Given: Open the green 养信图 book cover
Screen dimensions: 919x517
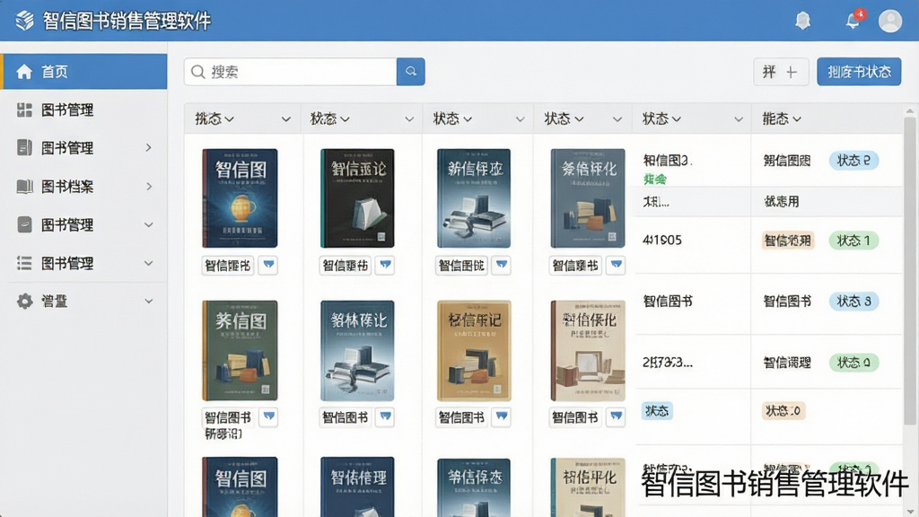Looking at the screenshot, I should click(x=240, y=351).
